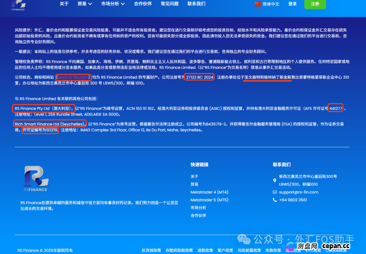Screen dimensions: 366x254
Task: Expand the 贸易 dropdown menu
Action: pos(84,4)
